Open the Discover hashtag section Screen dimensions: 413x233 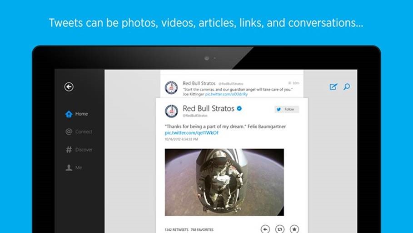pos(79,150)
